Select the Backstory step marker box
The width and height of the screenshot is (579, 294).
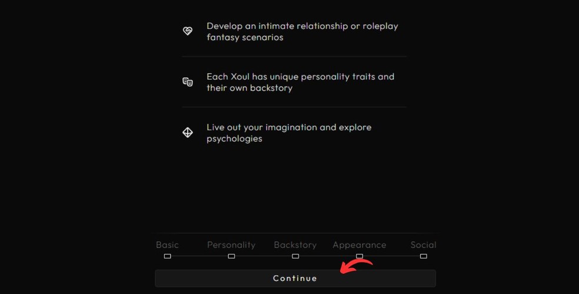tap(295, 256)
